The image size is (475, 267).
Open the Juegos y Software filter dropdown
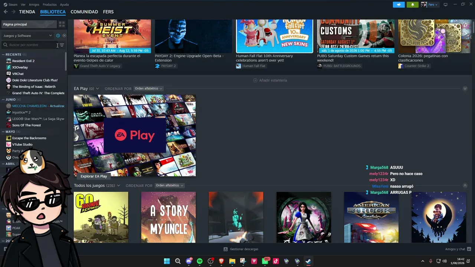[28, 36]
